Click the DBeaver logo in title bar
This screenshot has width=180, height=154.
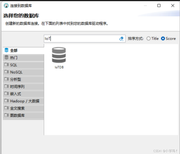click(6, 6)
